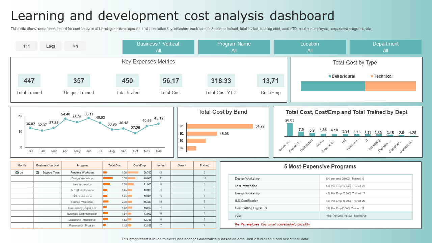Switch units to Mn

pyautogui.click(x=75, y=46)
